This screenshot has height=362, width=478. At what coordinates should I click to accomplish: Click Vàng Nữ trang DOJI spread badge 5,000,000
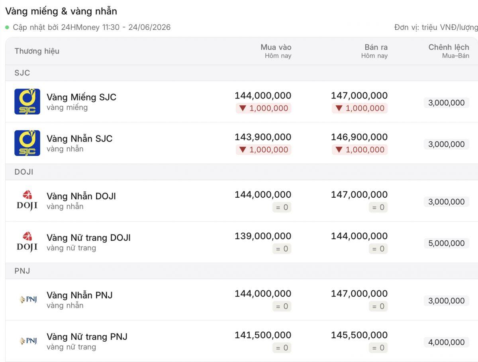click(447, 243)
